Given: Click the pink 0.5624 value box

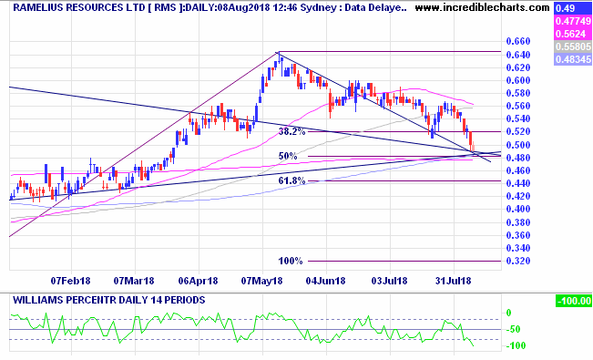Looking at the screenshot, I should tap(573, 34).
